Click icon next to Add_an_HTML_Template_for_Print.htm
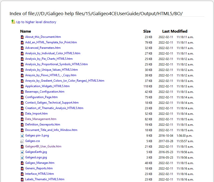 pos(22,43)
